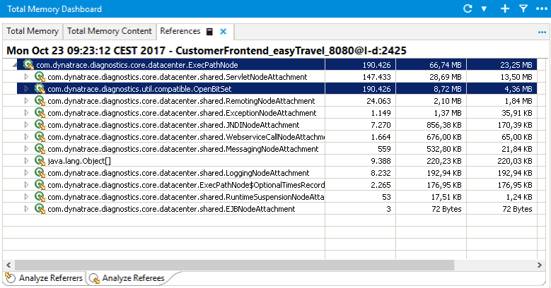Click the pin icon on References tab
The width and height of the screenshot is (551, 288).
[209, 32]
